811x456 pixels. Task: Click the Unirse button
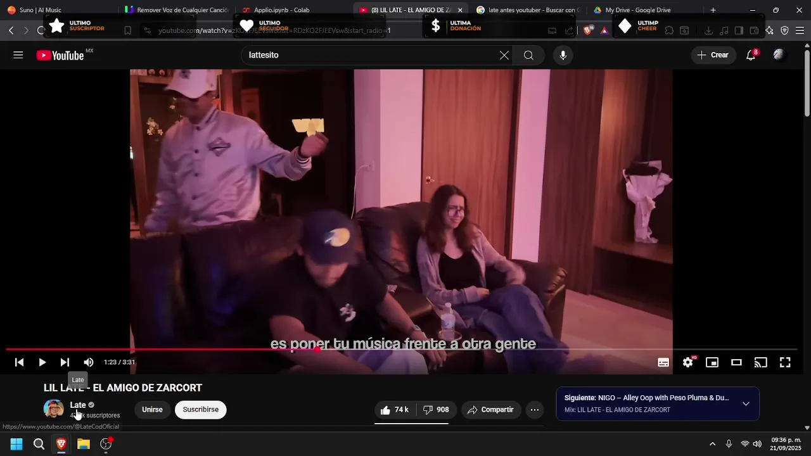pos(152,410)
